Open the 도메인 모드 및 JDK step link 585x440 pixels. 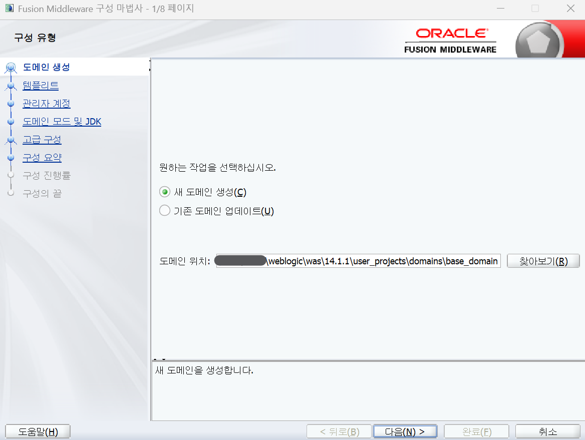62,122
